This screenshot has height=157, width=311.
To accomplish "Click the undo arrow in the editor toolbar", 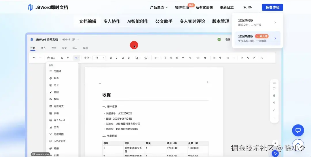I will pos(34,58).
